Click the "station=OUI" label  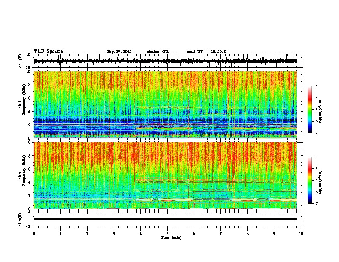click(158, 51)
